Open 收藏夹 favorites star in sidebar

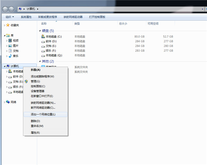8,25
